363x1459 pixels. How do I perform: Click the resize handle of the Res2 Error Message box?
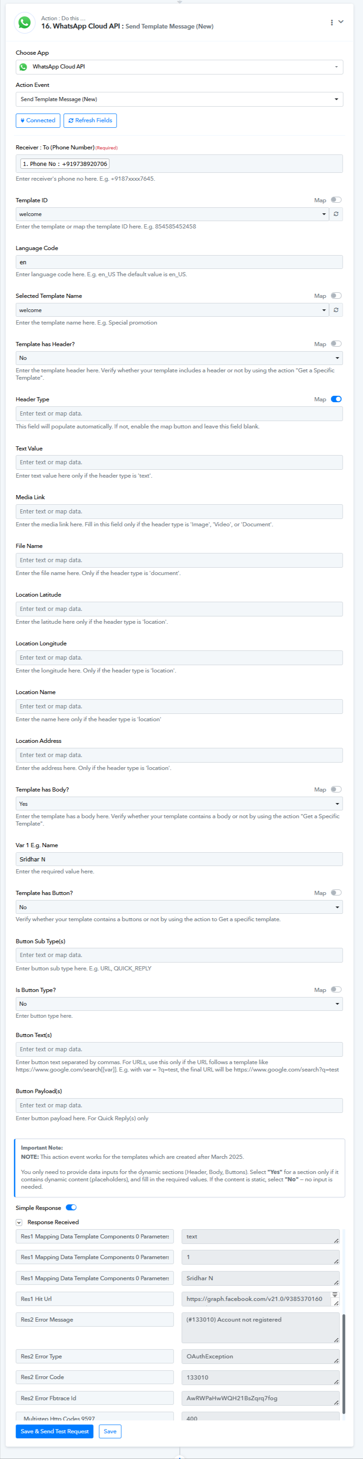click(336, 1339)
